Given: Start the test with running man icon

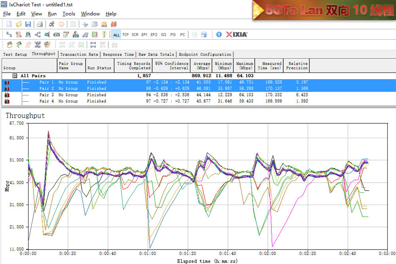Looking at the screenshot, I should point(52,24).
